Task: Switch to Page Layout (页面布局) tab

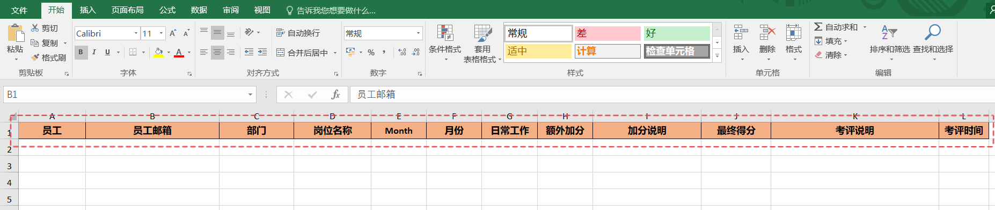Action: (x=127, y=10)
